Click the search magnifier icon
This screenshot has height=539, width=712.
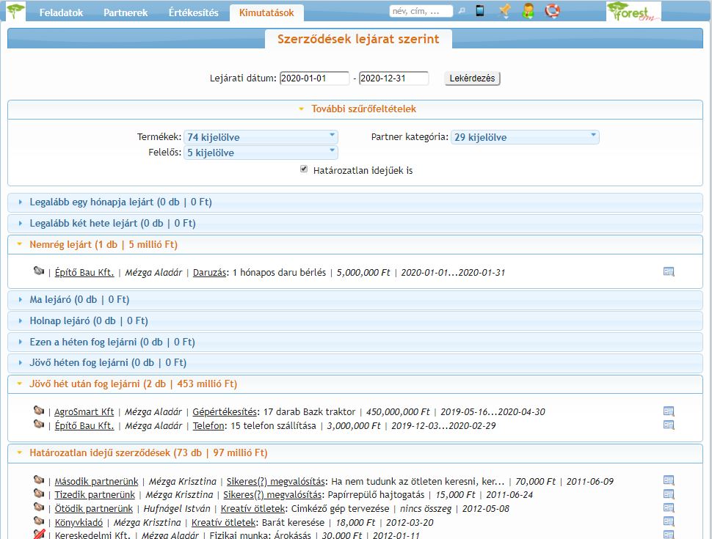coord(462,12)
